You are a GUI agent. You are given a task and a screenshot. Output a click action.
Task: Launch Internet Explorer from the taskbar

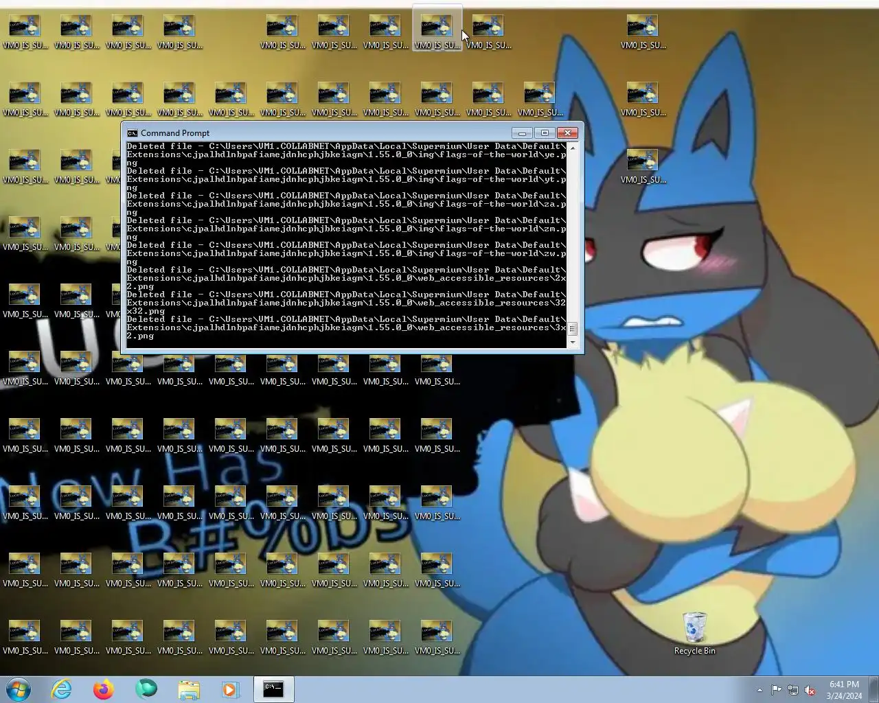pyautogui.click(x=62, y=689)
